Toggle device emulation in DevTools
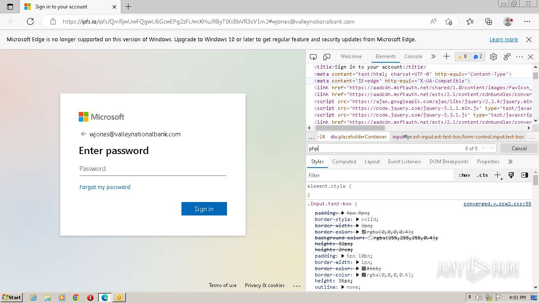Image resolution: width=539 pixels, height=303 pixels. [327, 57]
